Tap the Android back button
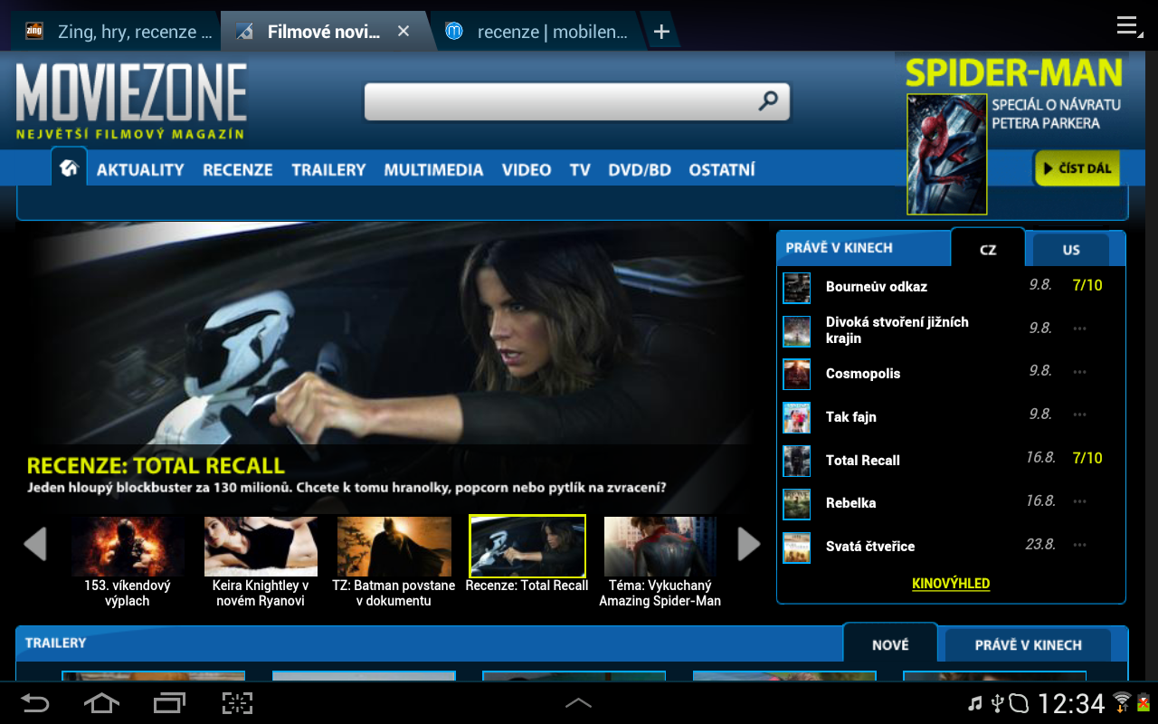 (x=34, y=703)
